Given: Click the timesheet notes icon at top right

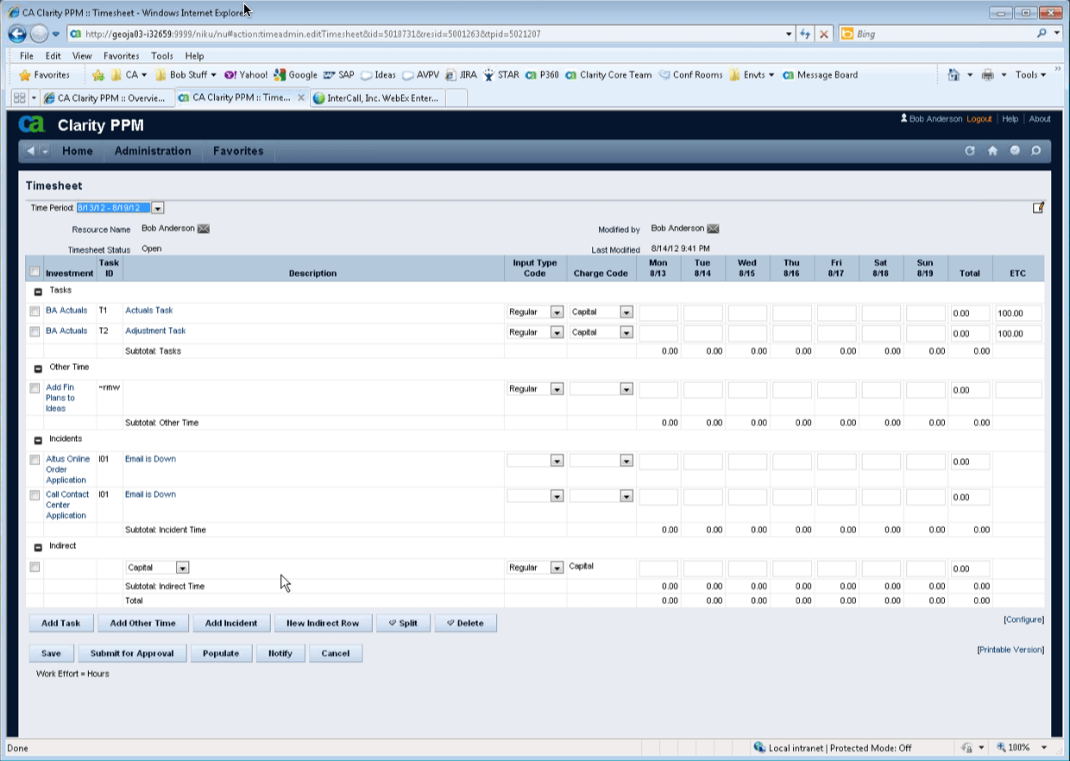Looking at the screenshot, I should coord(1038,207).
